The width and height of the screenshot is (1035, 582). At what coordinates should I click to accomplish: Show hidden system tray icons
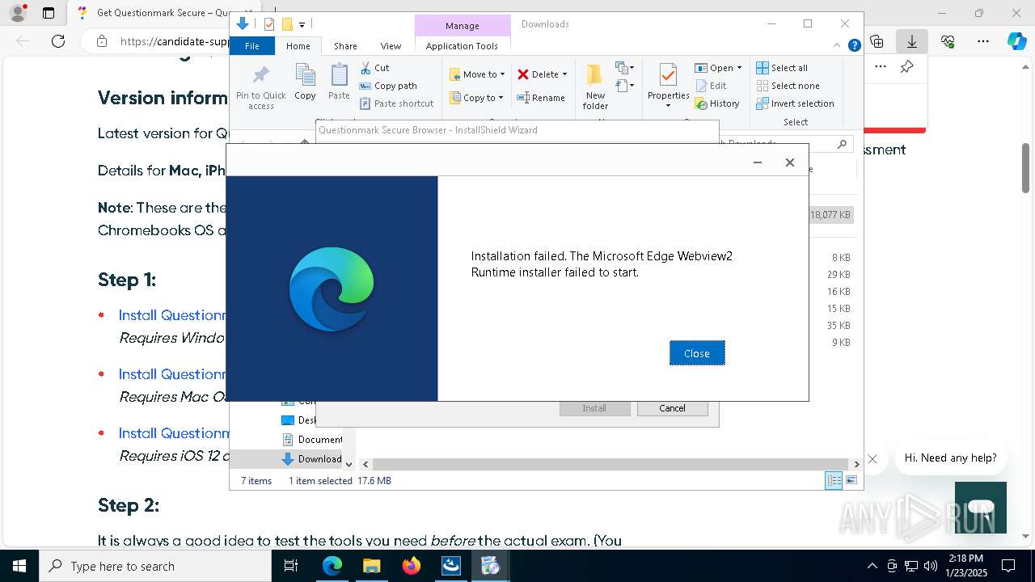coord(872,566)
